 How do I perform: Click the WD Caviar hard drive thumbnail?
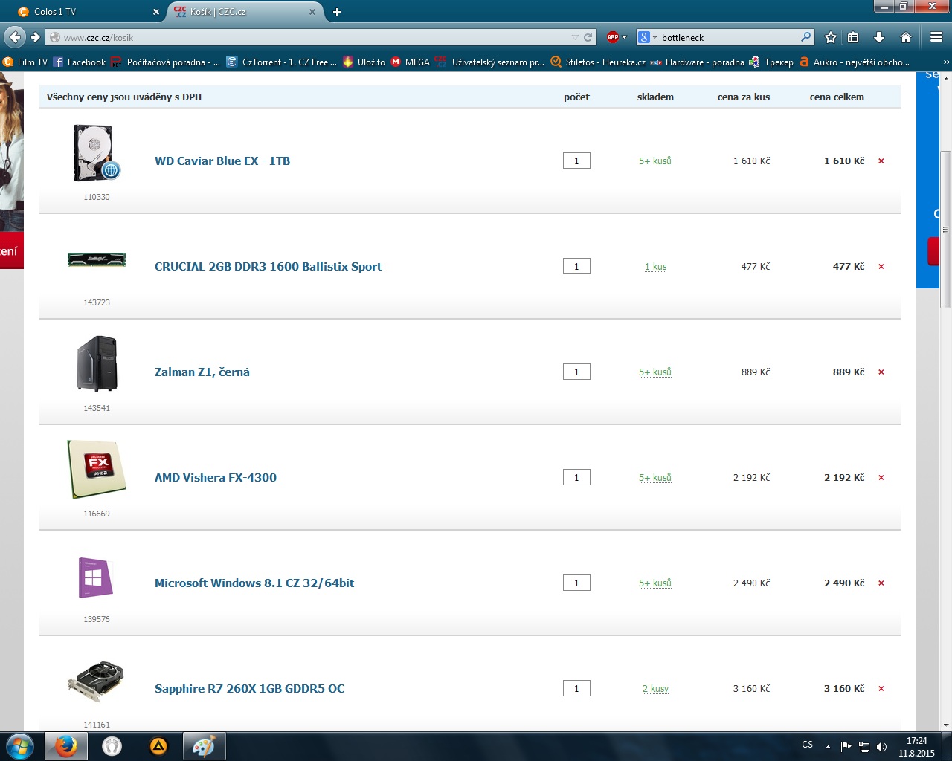coord(97,153)
